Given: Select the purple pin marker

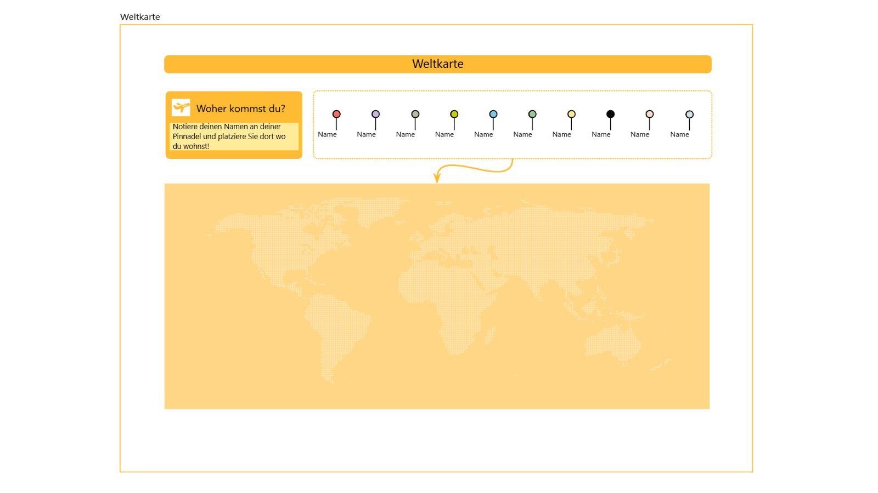Looking at the screenshot, I should click(375, 114).
